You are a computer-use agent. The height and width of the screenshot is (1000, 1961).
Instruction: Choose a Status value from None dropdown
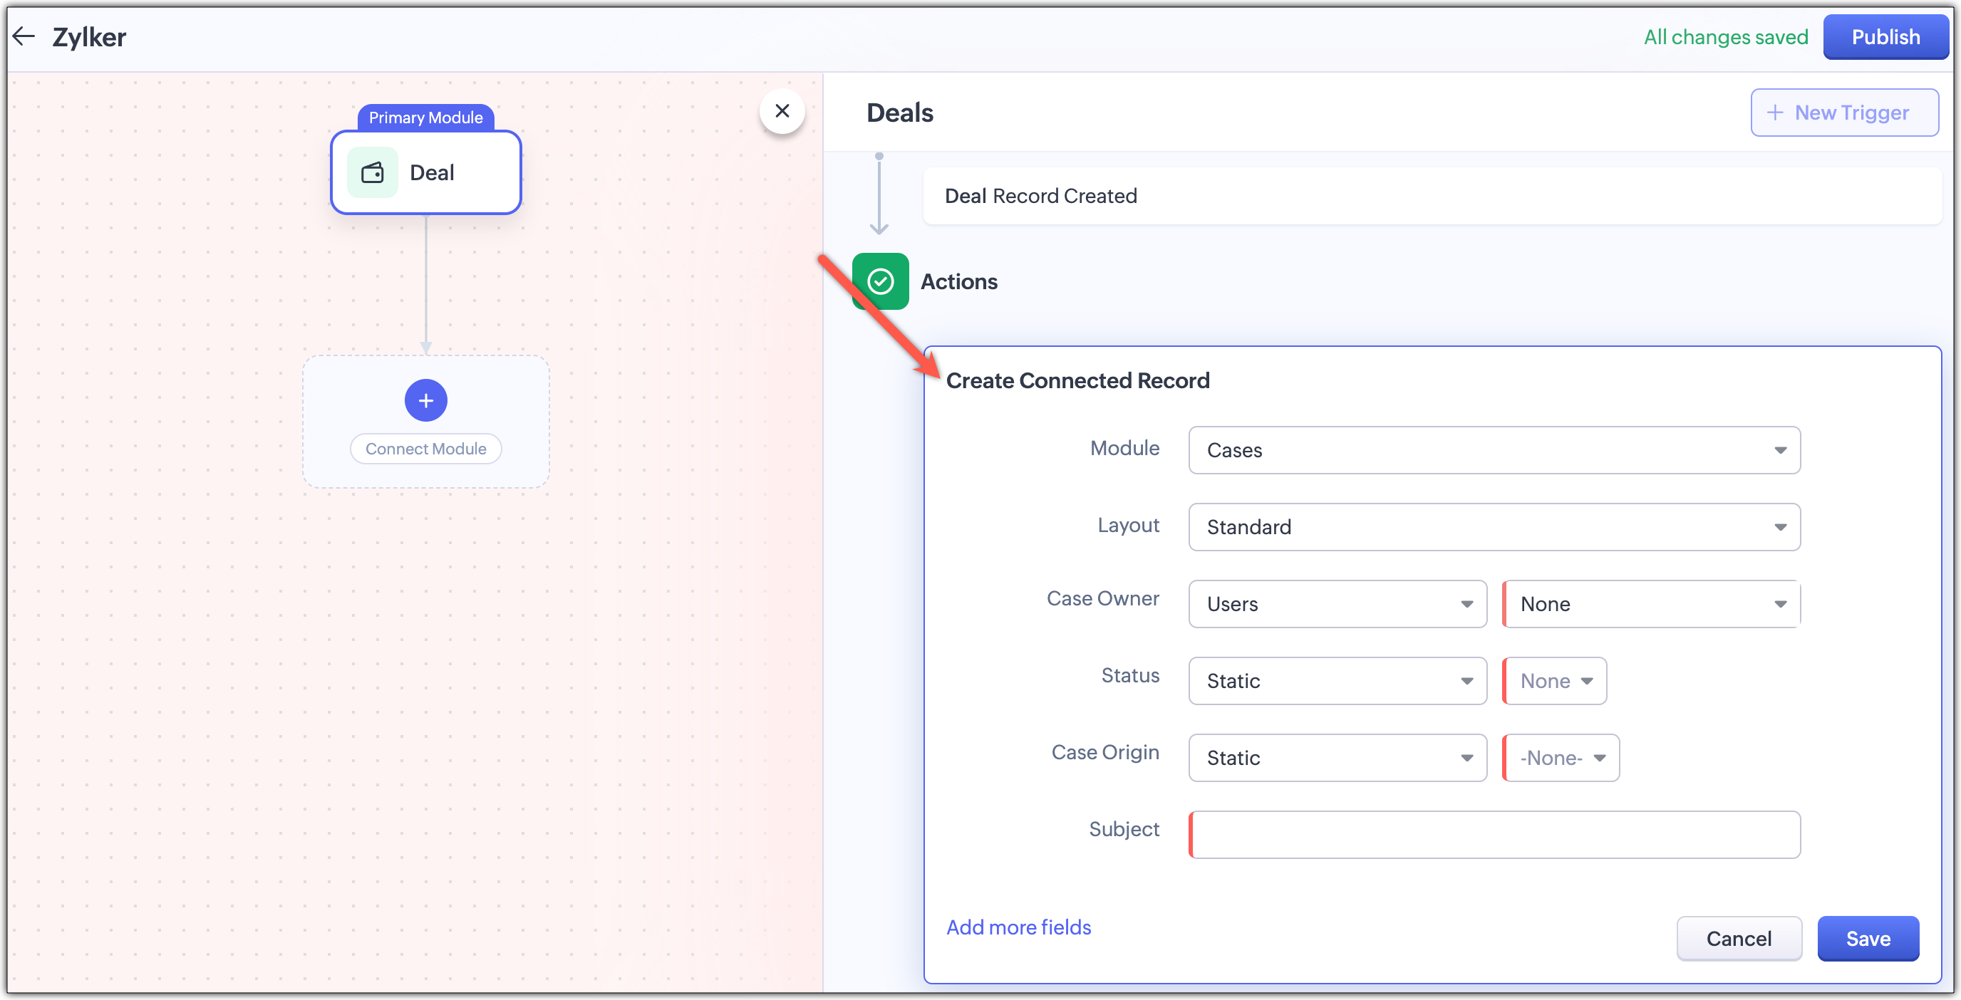(x=1556, y=680)
